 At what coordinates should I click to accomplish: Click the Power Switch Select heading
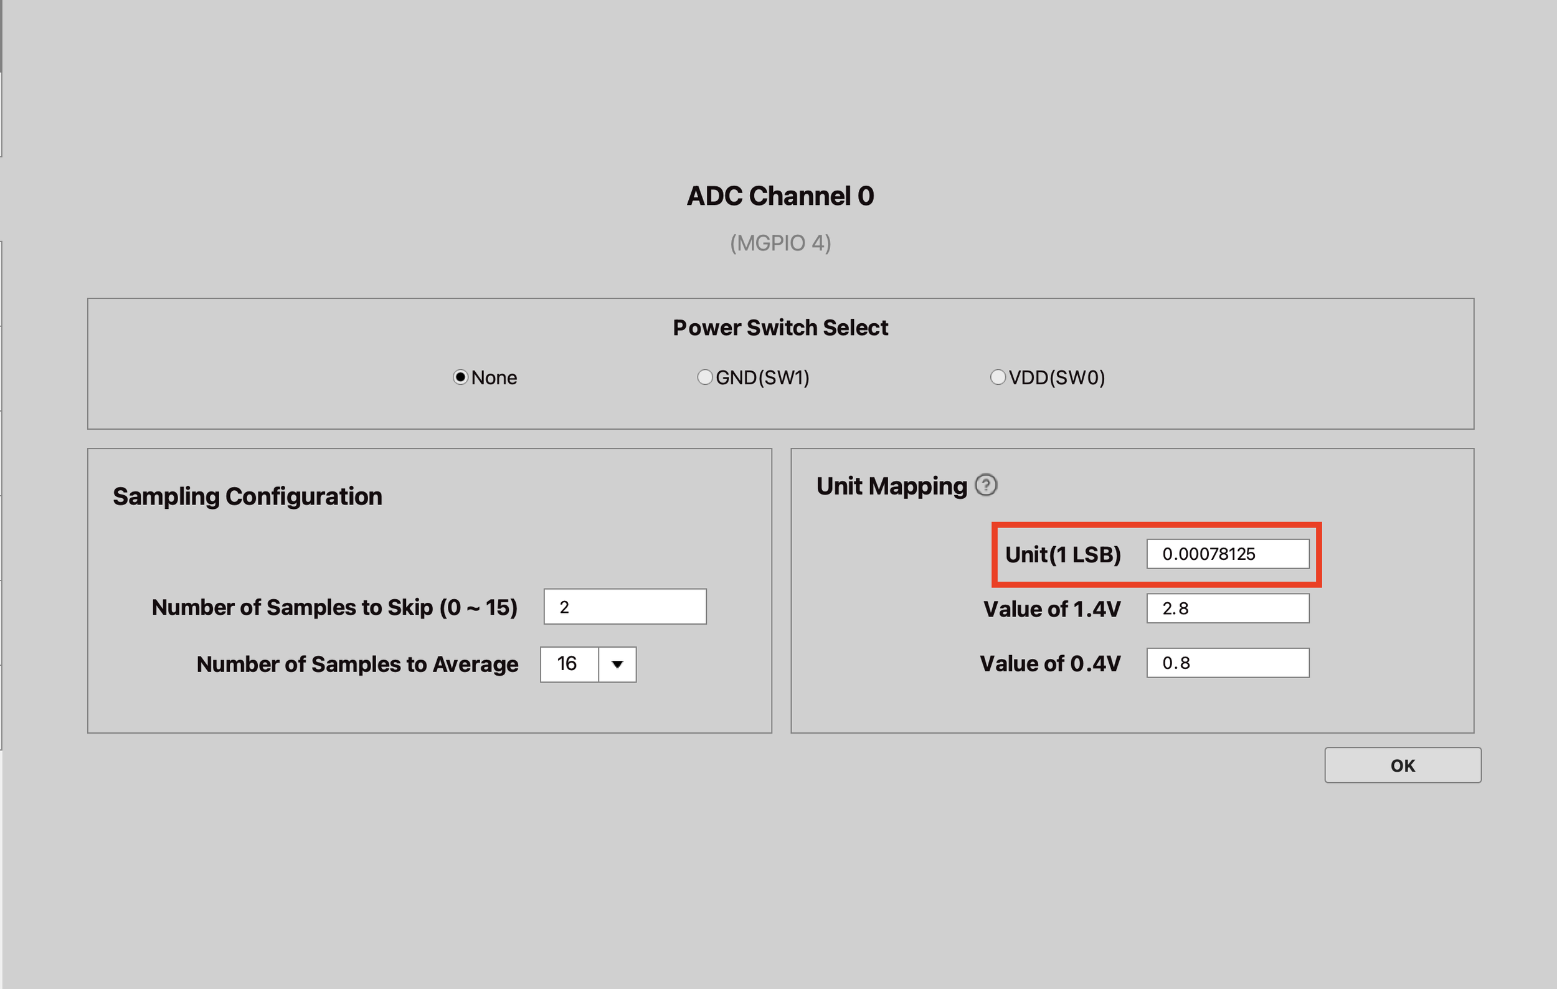click(x=780, y=328)
